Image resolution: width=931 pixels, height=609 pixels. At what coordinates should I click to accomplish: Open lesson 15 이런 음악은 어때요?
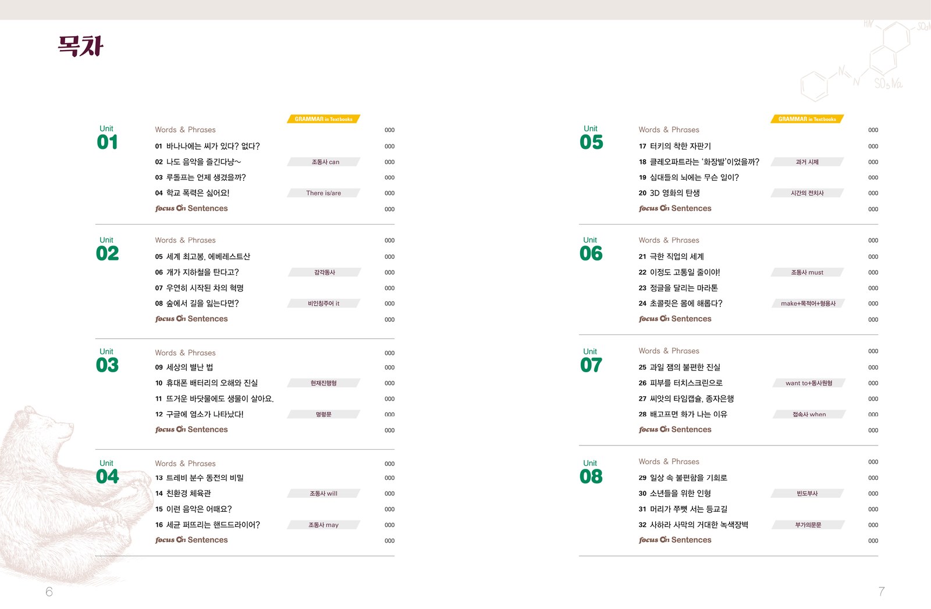193,509
